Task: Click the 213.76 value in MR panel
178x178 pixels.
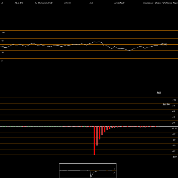Action: 166,104
